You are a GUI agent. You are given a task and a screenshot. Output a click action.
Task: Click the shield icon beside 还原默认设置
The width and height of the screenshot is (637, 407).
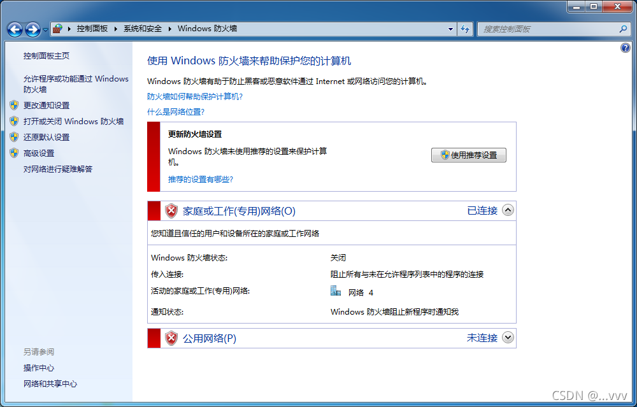[14, 137]
